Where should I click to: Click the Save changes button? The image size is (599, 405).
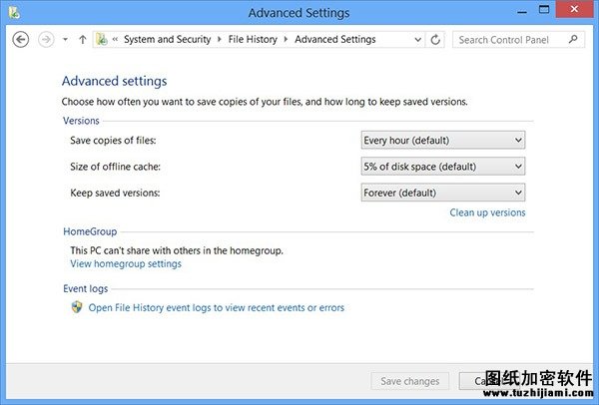[x=410, y=381]
